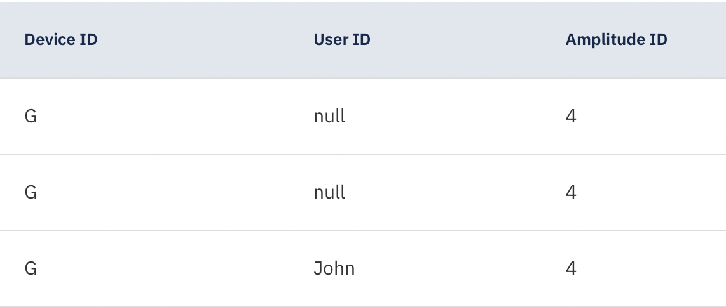Sort by the Device ID column header
The image size is (726, 307).
click(60, 40)
